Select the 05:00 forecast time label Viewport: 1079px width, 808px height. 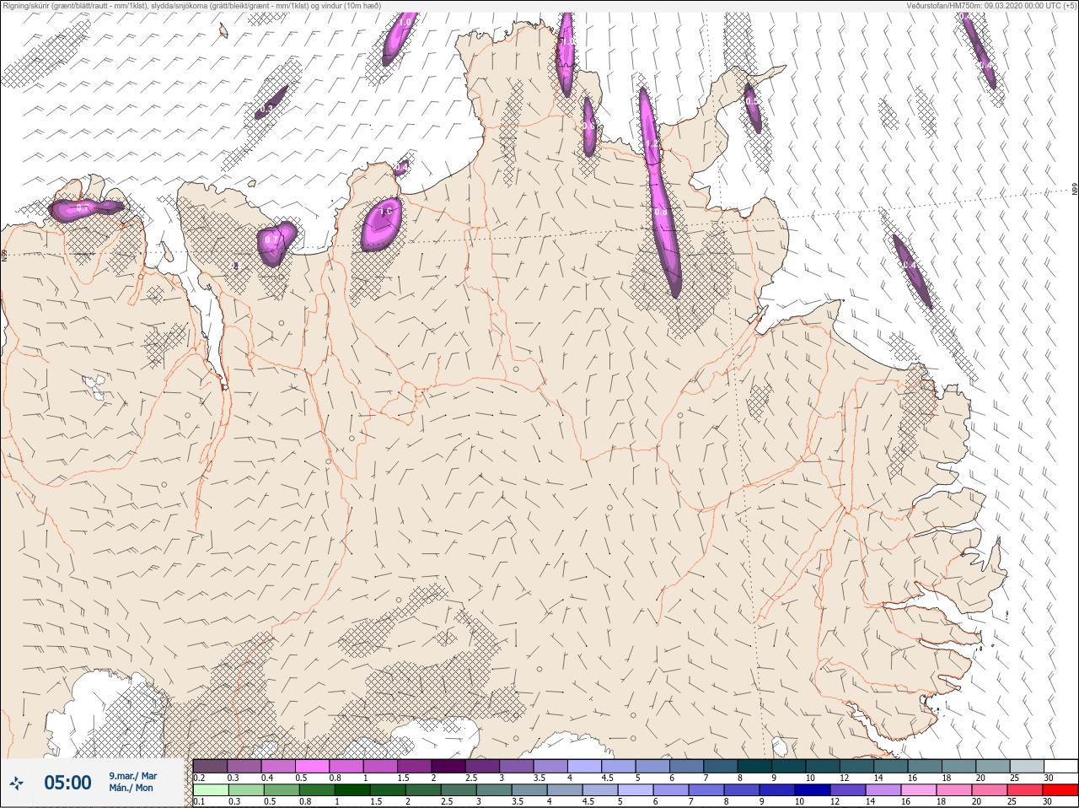pos(67,783)
